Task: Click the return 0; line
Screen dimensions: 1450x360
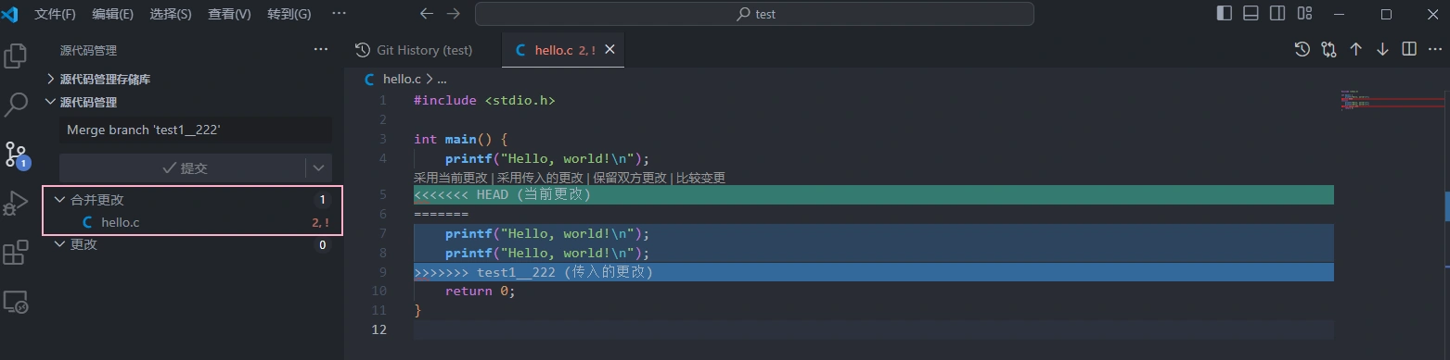Action: [480, 291]
